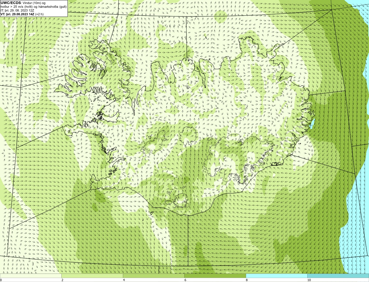Click the 4–6 m/s green legend swatch

click(154, 276)
